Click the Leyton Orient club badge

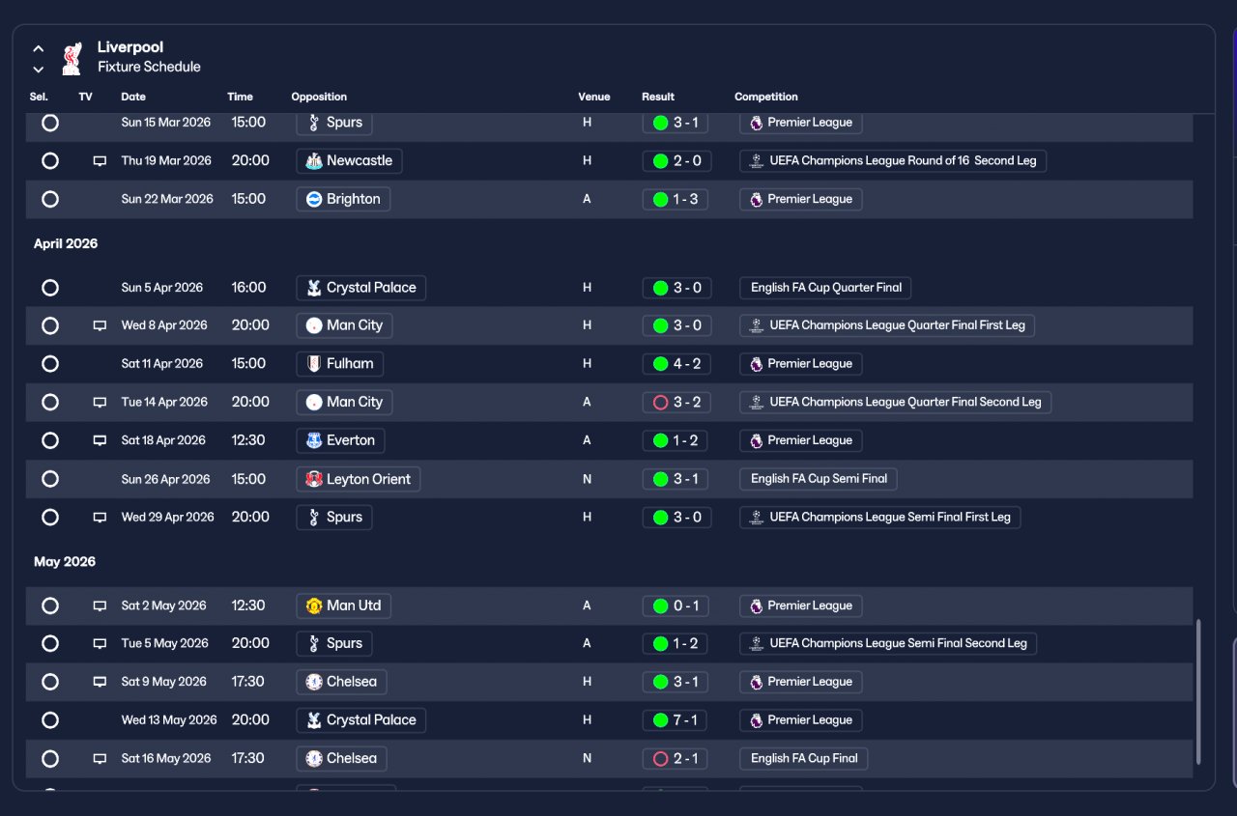click(x=313, y=479)
